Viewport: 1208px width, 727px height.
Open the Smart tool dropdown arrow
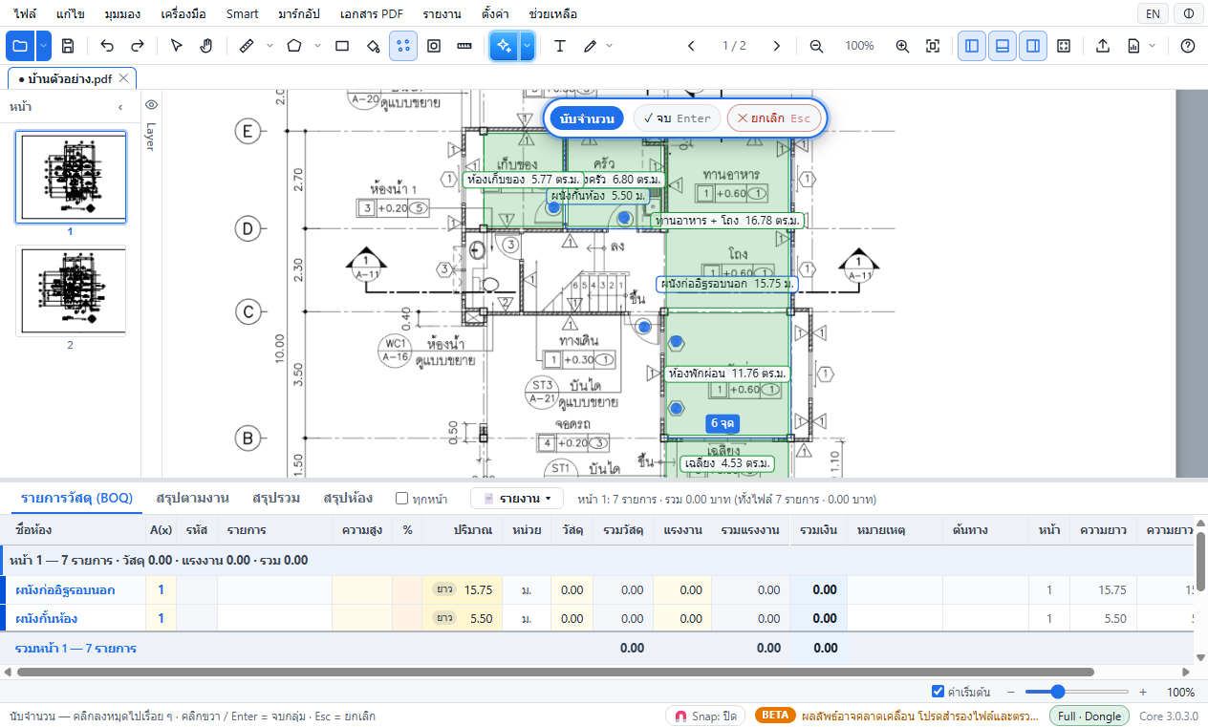pyautogui.click(x=527, y=46)
